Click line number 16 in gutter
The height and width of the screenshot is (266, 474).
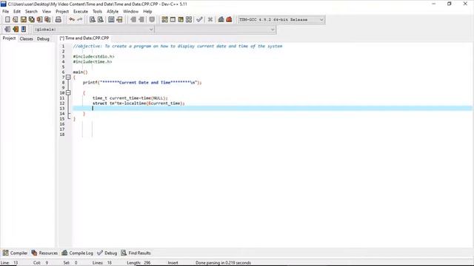pyautogui.click(x=62, y=124)
